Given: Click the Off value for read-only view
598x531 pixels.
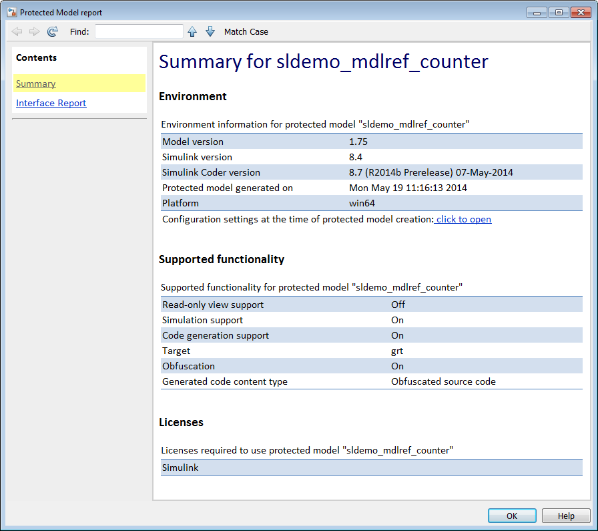Looking at the screenshot, I should coord(398,305).
